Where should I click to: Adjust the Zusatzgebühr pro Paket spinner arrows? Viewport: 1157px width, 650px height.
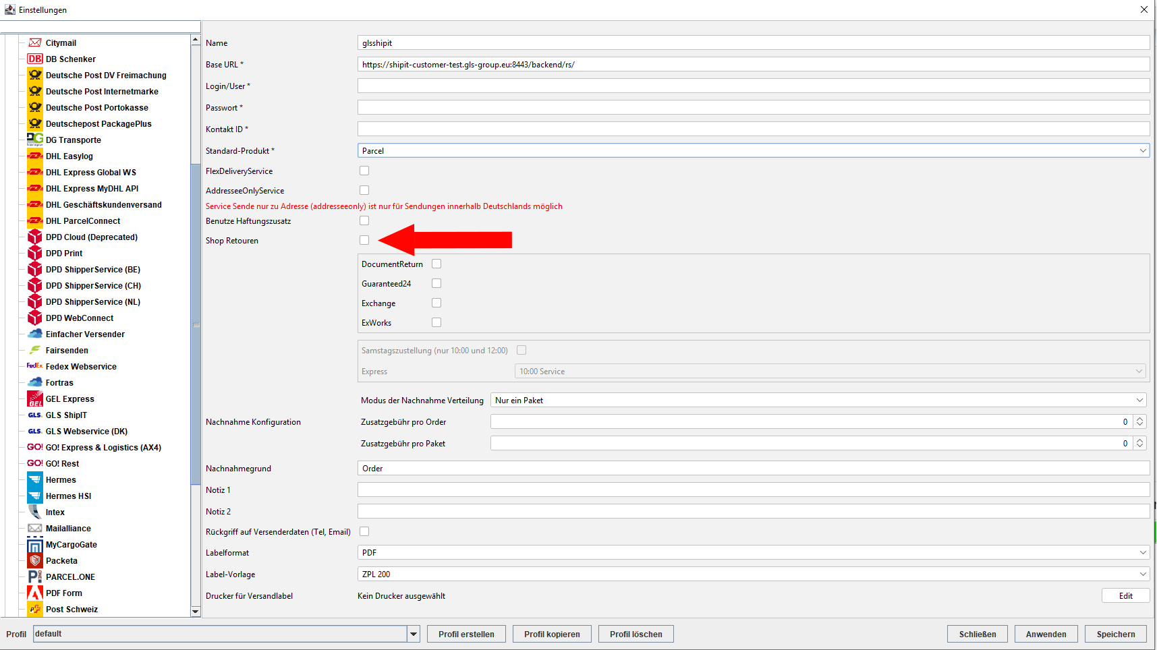click(1139, 443)
